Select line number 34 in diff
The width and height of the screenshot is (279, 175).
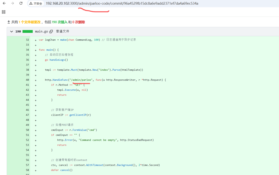(27, 50)
